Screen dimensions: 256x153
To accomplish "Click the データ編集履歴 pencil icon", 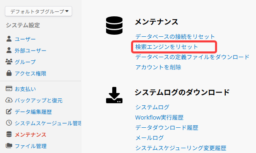I will [9, 111].
